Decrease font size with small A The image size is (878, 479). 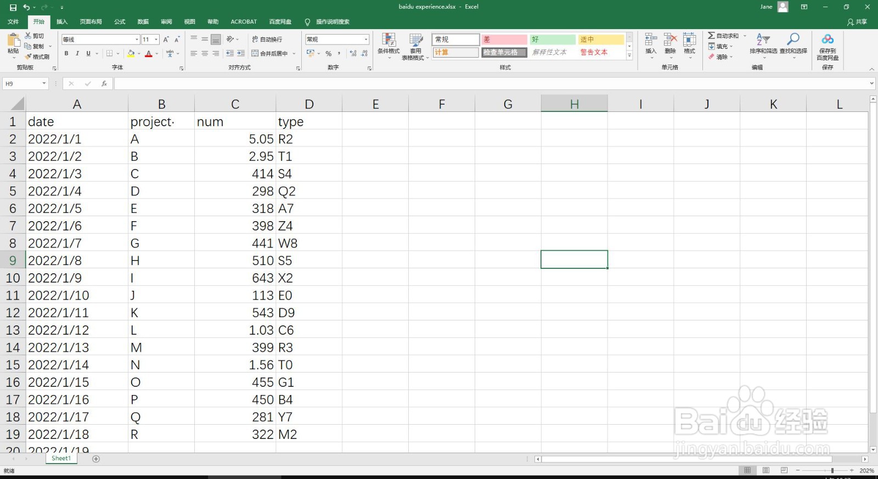pyautogui.click(x=177, y=40)
